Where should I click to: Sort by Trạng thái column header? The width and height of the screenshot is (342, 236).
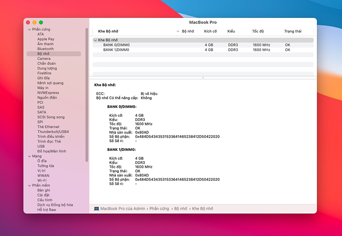pyautogui.click(x=293, y=31)
